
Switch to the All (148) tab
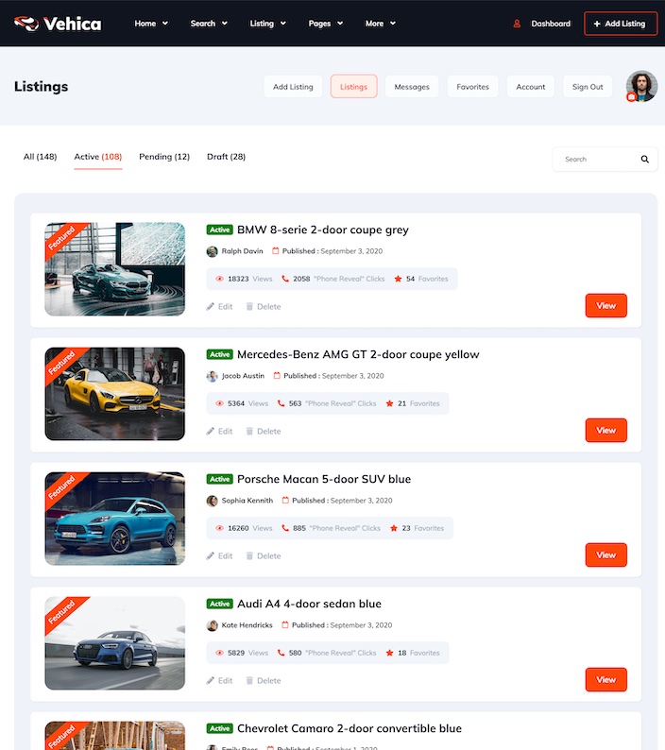[41, 157]
